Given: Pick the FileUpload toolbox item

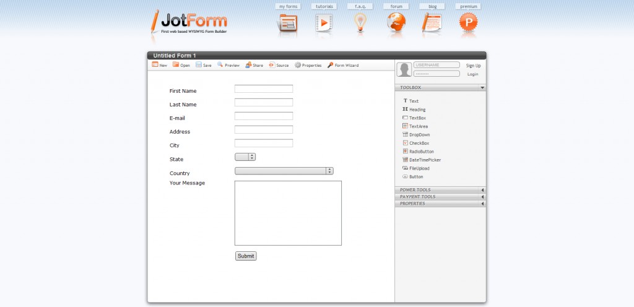Looking at the screenshot, I should click(419, 168).
